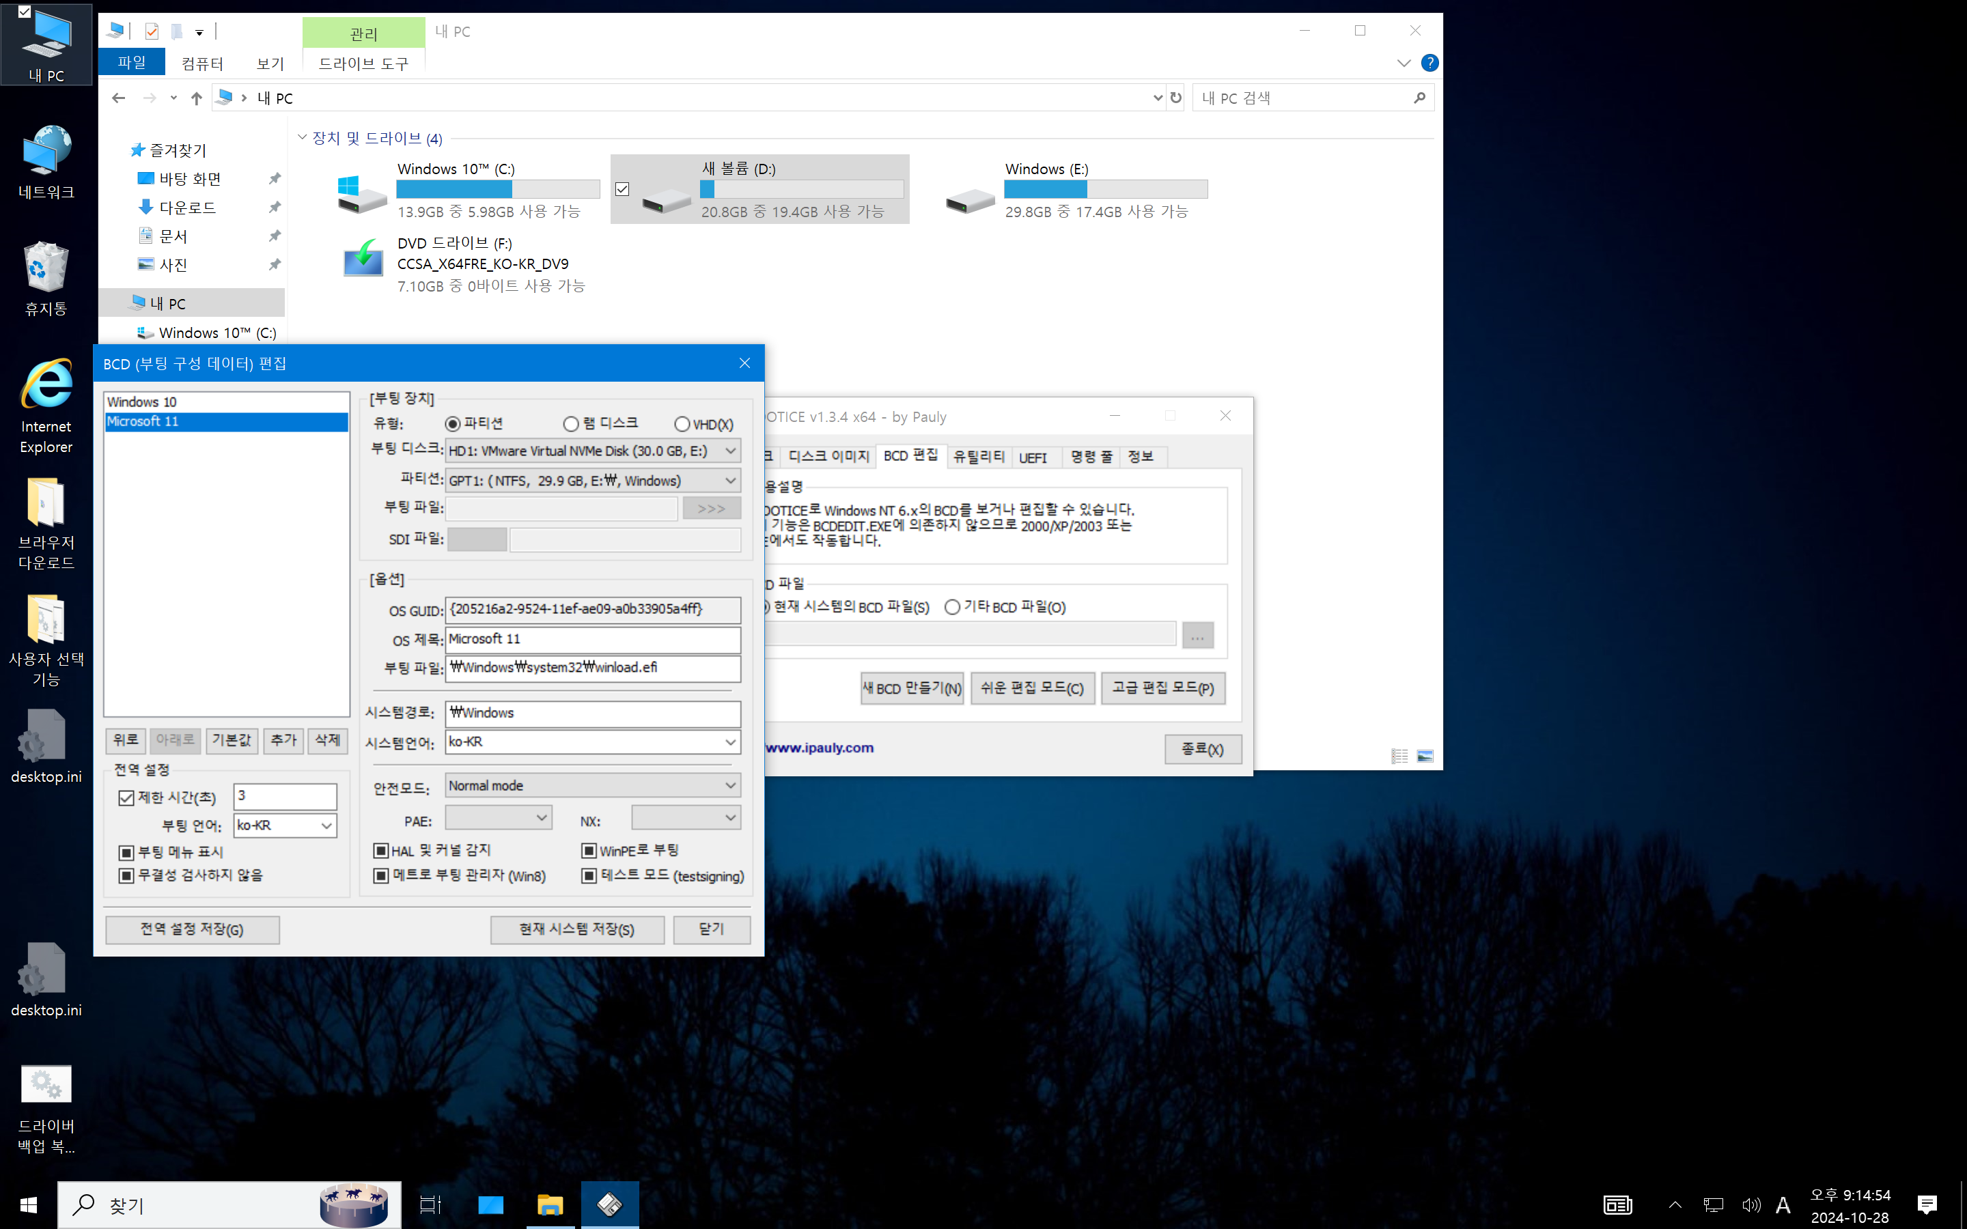Open the volume tray icon

[x=1750, y=1204]
